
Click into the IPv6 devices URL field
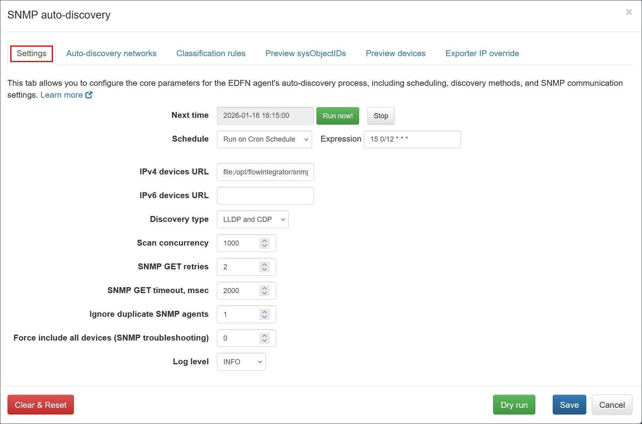click(x=265, y=196)
